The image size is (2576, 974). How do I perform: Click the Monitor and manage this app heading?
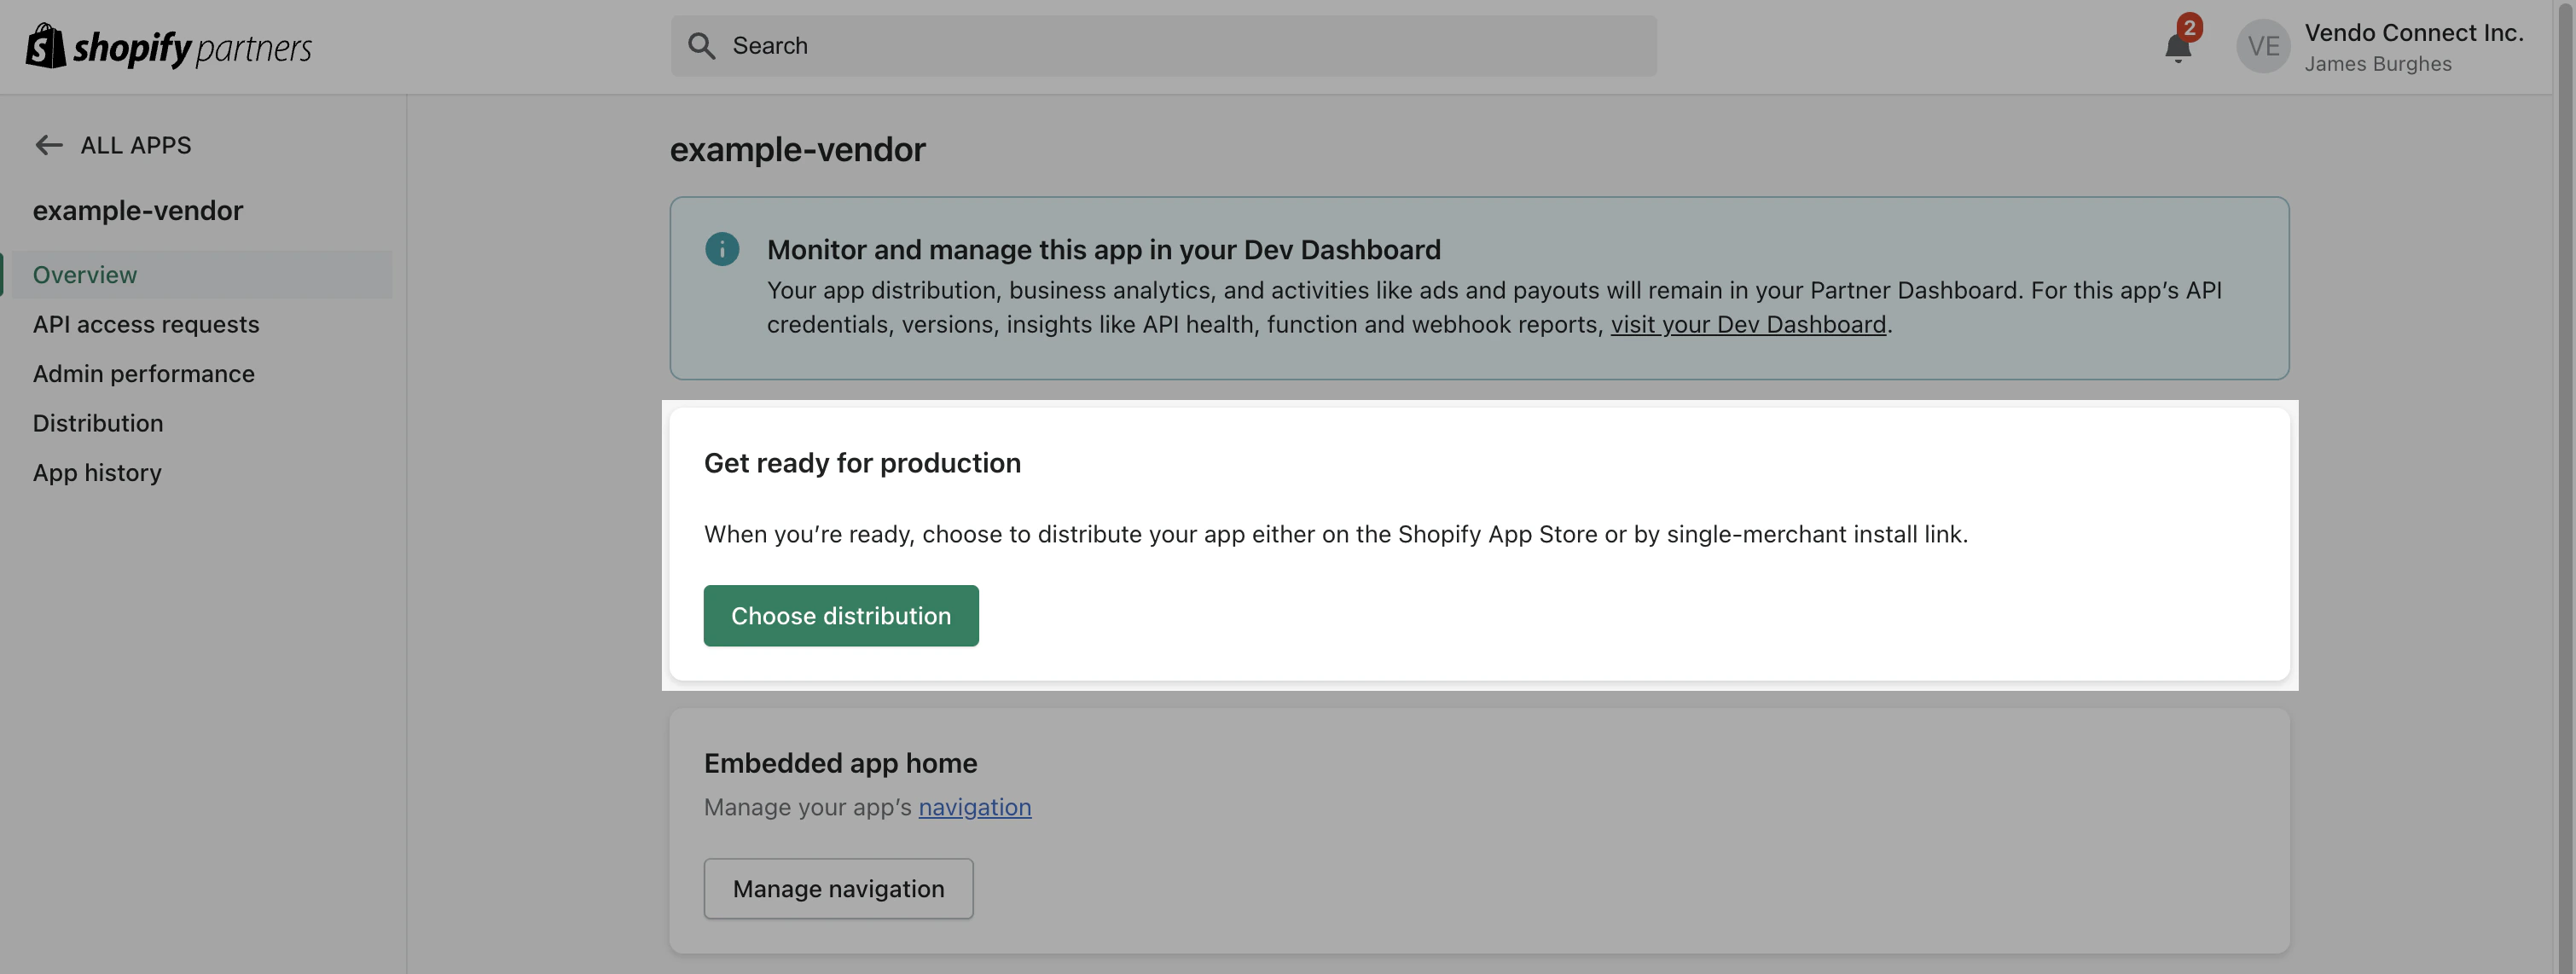click(x=1104, y=249)
